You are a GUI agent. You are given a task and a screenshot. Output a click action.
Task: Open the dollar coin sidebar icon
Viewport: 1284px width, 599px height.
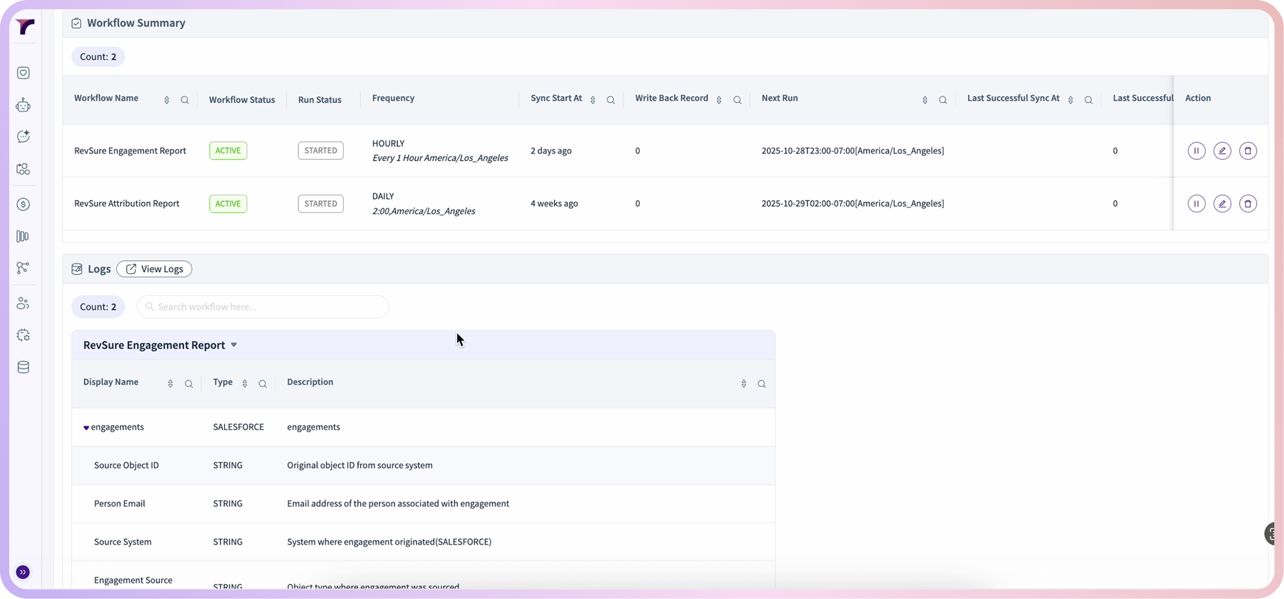tap(23, 204)
